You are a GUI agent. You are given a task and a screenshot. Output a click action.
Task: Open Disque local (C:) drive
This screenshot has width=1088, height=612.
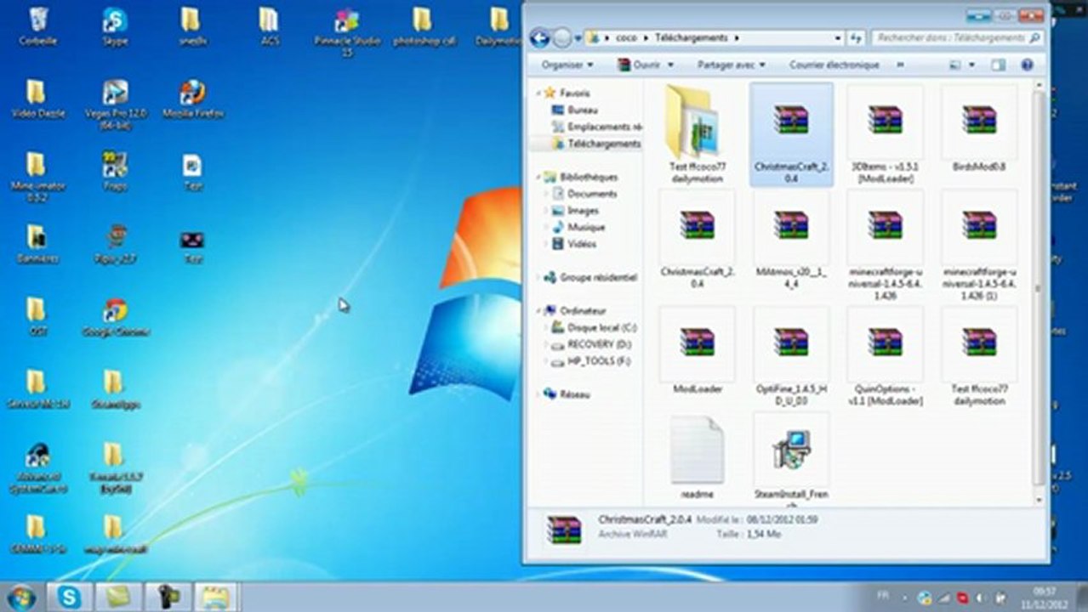coord(593,327)
